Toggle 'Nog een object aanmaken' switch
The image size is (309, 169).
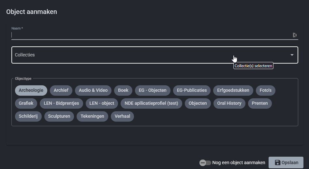click(x=205, y=163)
